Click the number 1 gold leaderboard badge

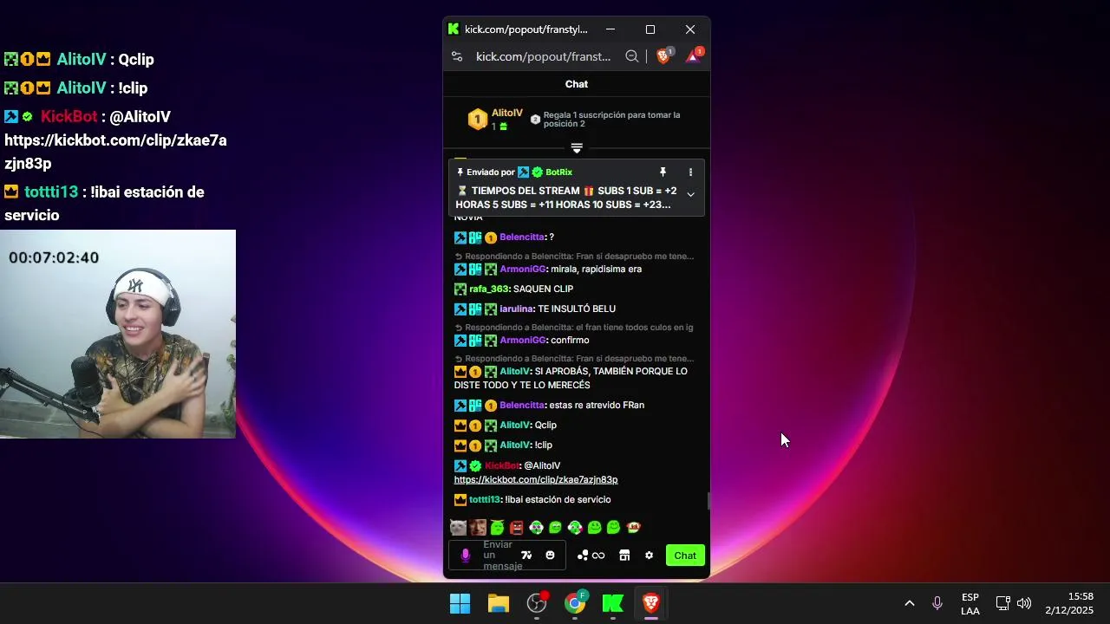point(477,120)
